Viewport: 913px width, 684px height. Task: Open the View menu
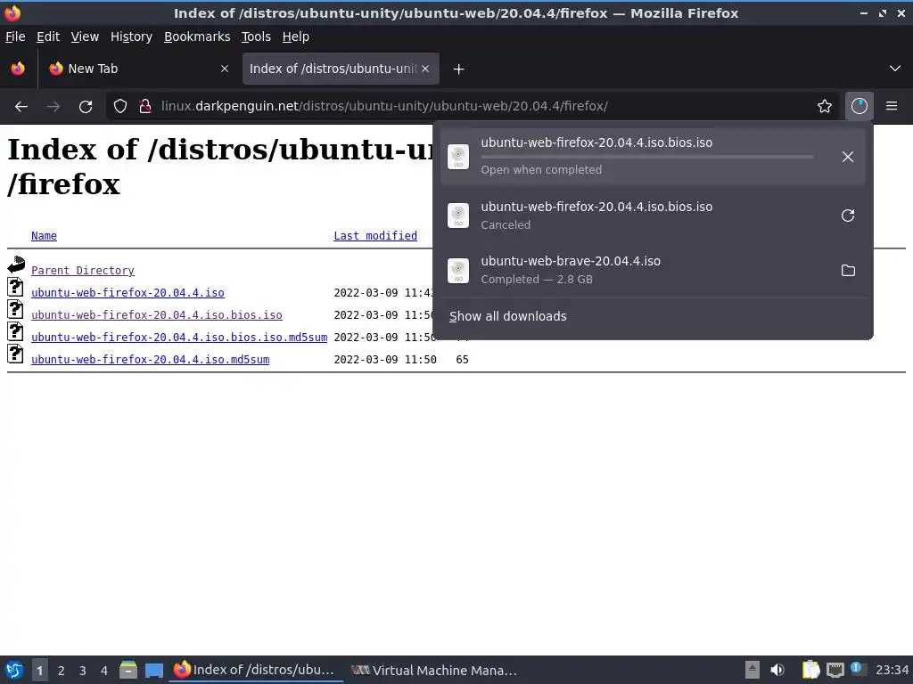pyautogui.click(x=85, y=37)
